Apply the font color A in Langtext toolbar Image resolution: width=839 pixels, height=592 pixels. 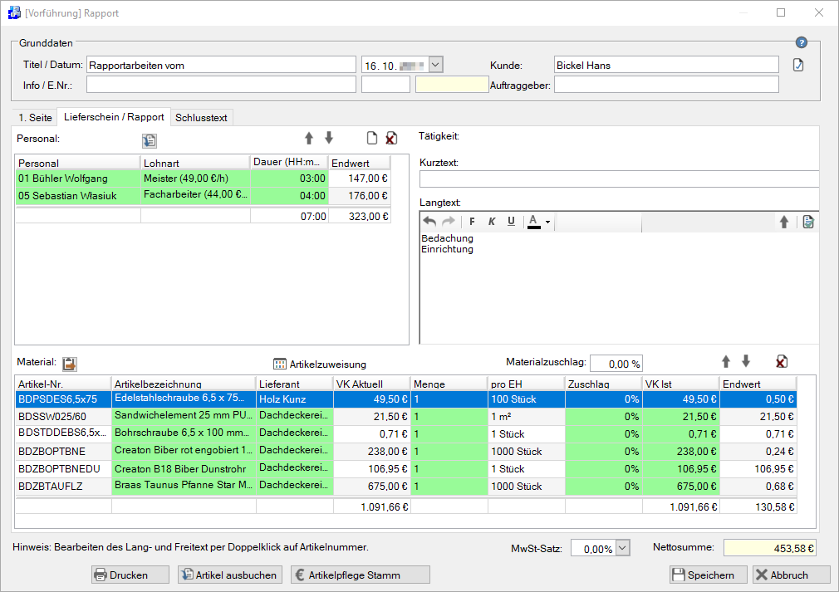(533, 222)
